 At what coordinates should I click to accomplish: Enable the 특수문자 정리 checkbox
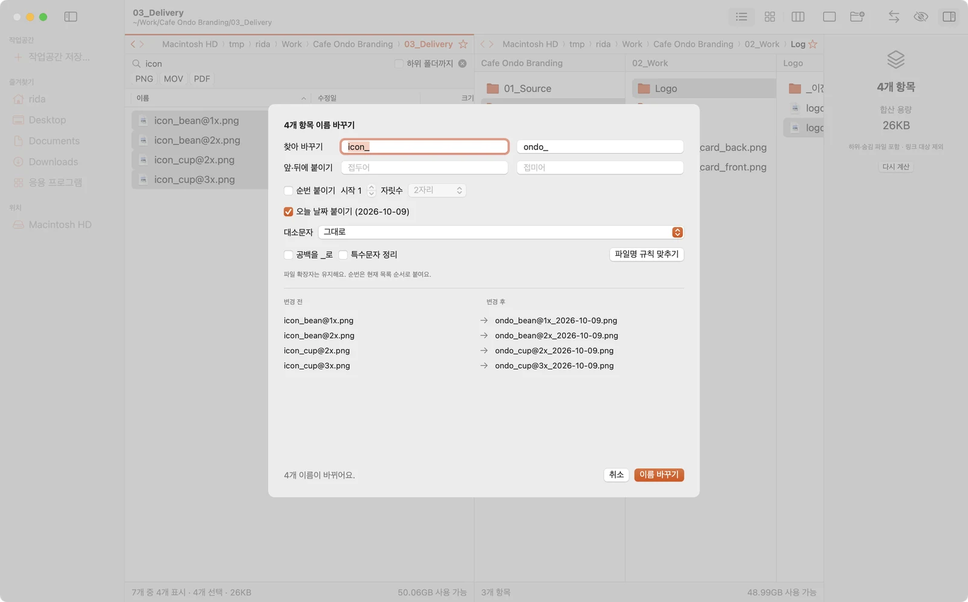coord(343,255)
